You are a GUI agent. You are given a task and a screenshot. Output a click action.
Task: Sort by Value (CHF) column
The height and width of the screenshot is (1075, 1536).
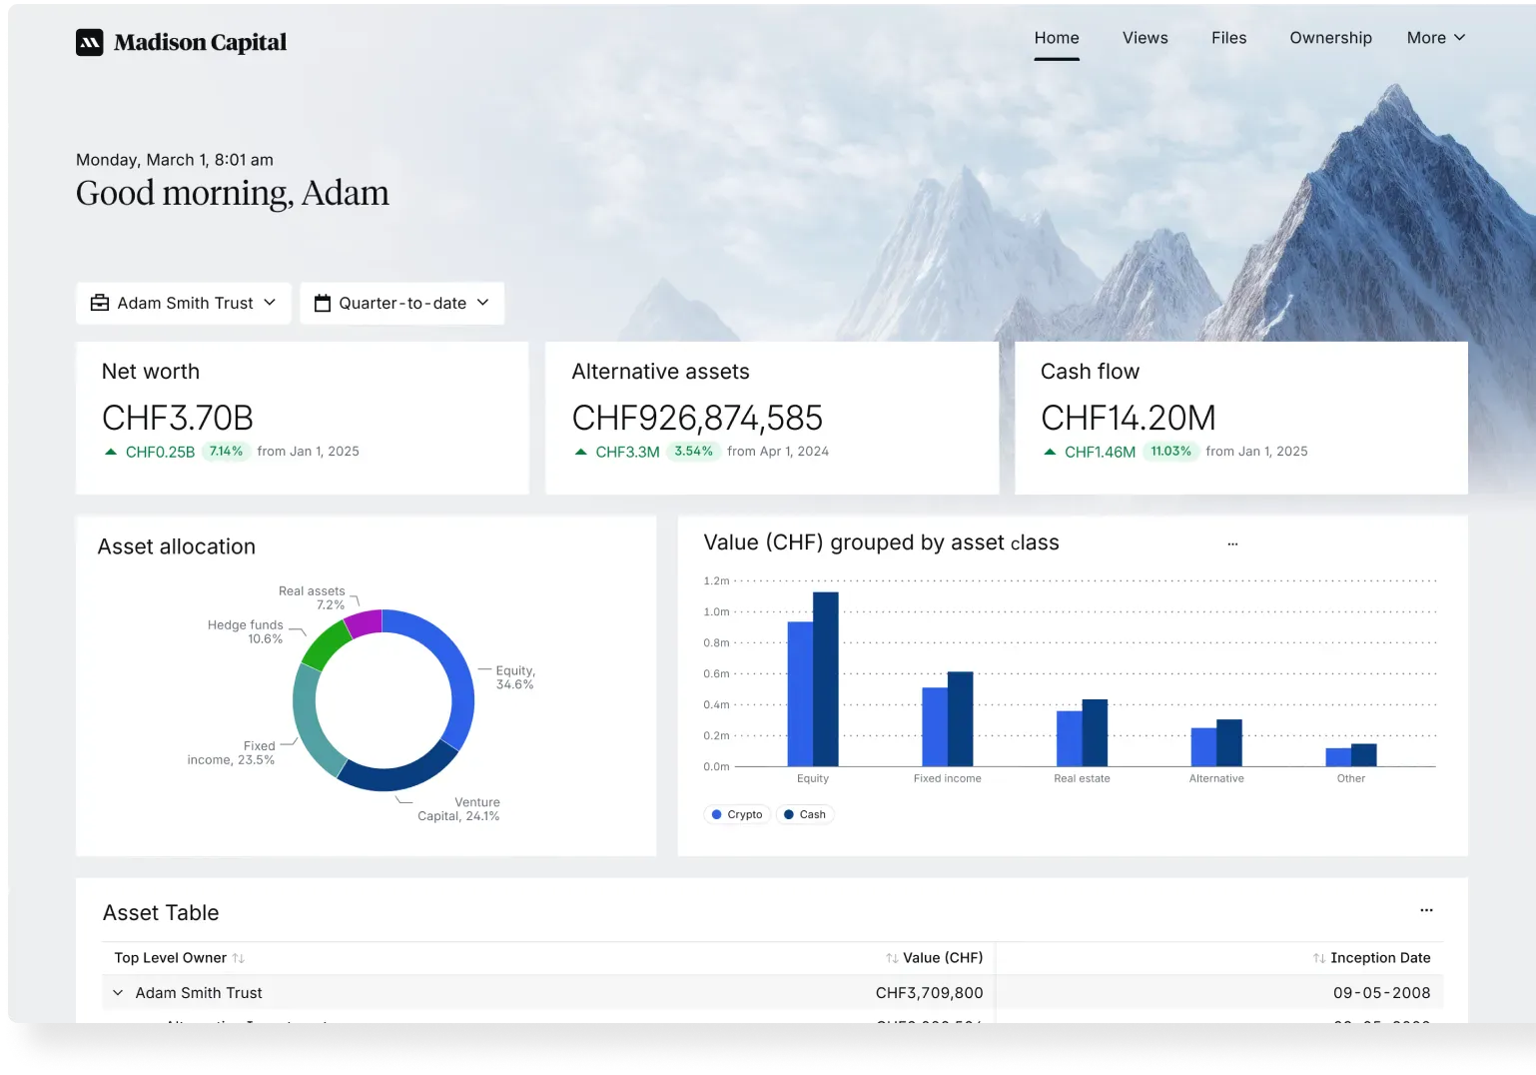pos(934,958)
